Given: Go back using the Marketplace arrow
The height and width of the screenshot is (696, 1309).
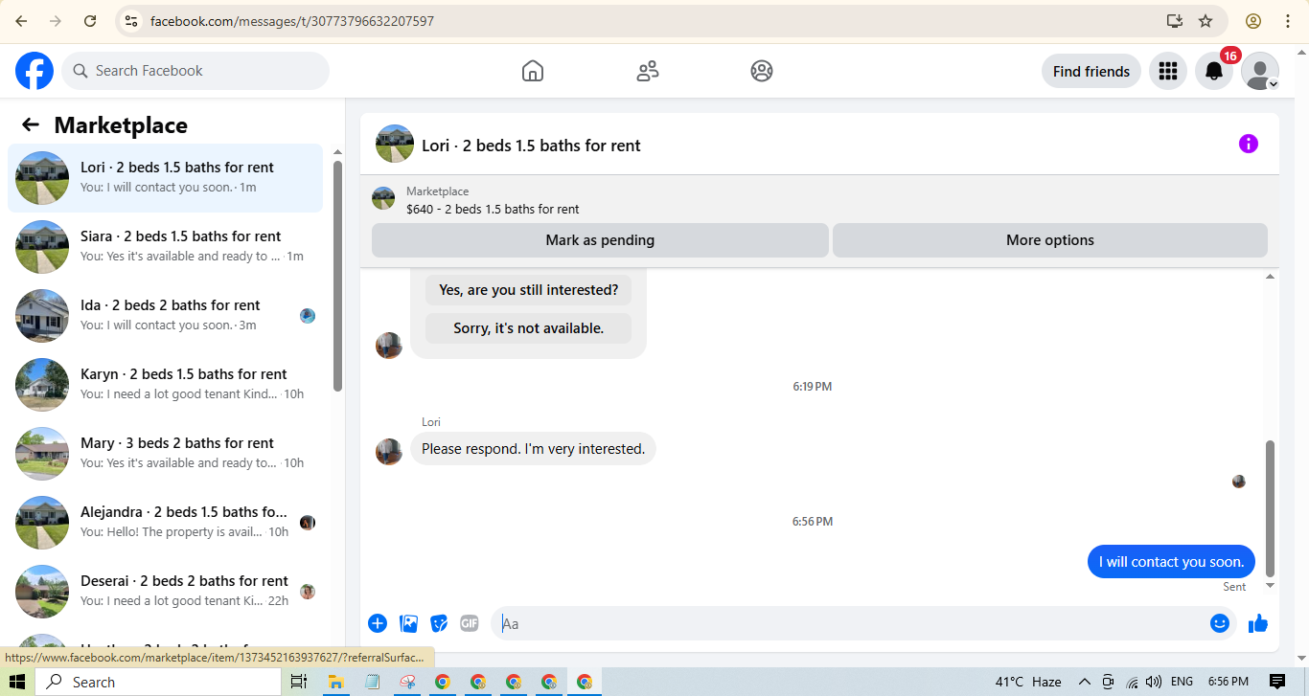Looking at the screenshot, I should (x=31, y=125).
